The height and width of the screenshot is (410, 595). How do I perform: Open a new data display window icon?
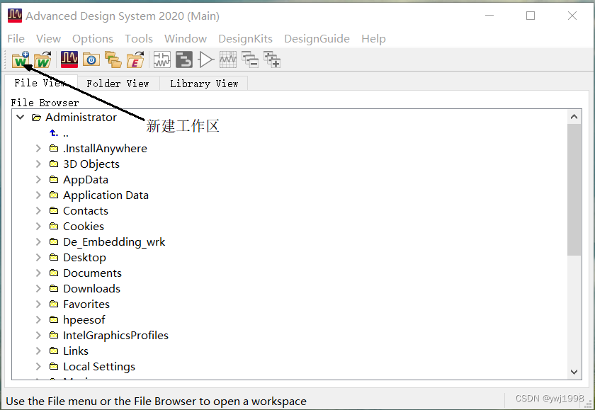pyautogui.click(x=228, y=59)
